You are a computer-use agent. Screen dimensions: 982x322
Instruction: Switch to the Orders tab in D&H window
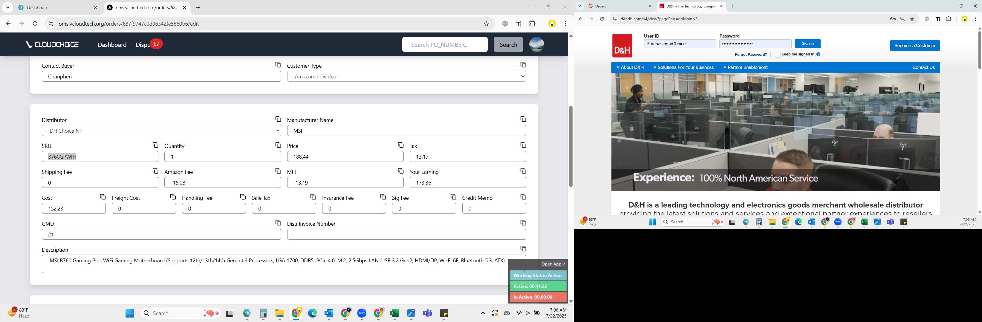pos(620,6)
